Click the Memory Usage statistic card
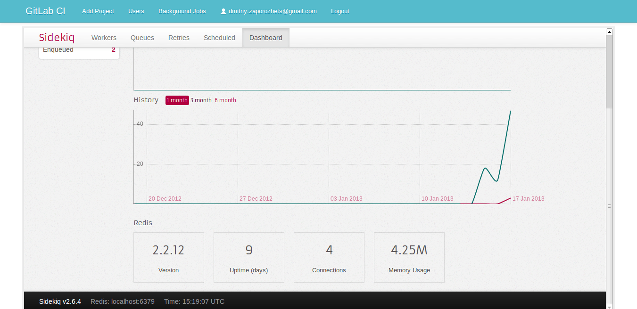Screen dimensions: 637x309 click(409, 257)
